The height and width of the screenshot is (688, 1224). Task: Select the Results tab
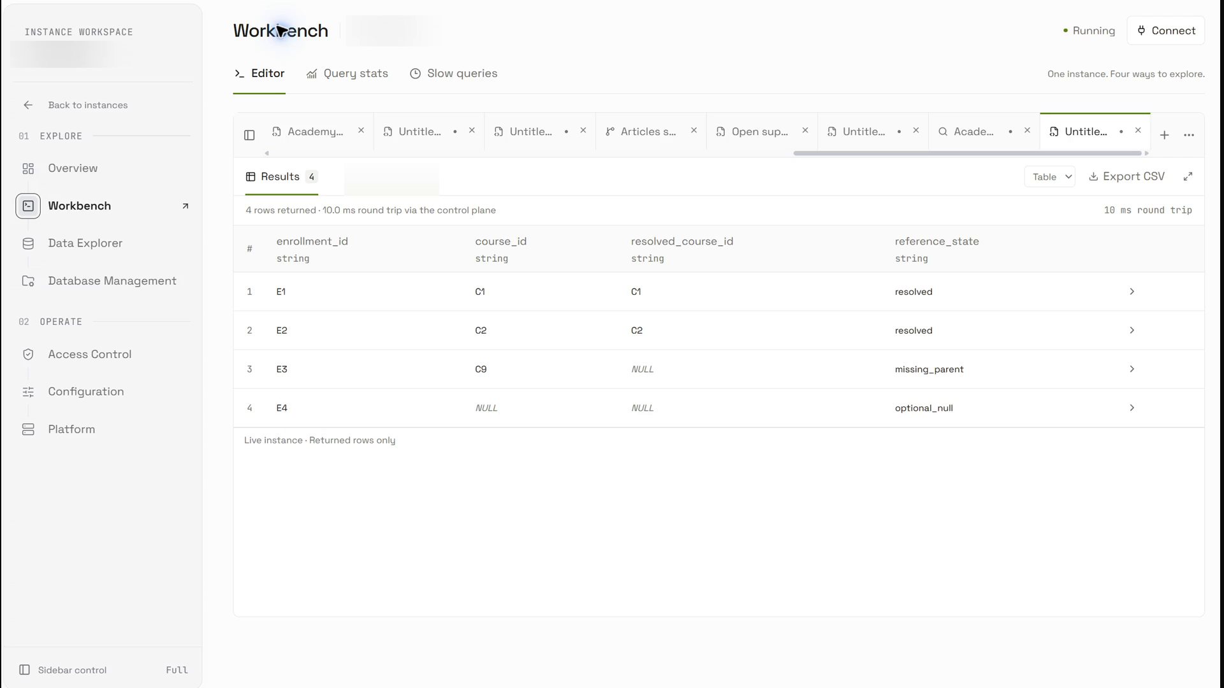click(281, 176)
